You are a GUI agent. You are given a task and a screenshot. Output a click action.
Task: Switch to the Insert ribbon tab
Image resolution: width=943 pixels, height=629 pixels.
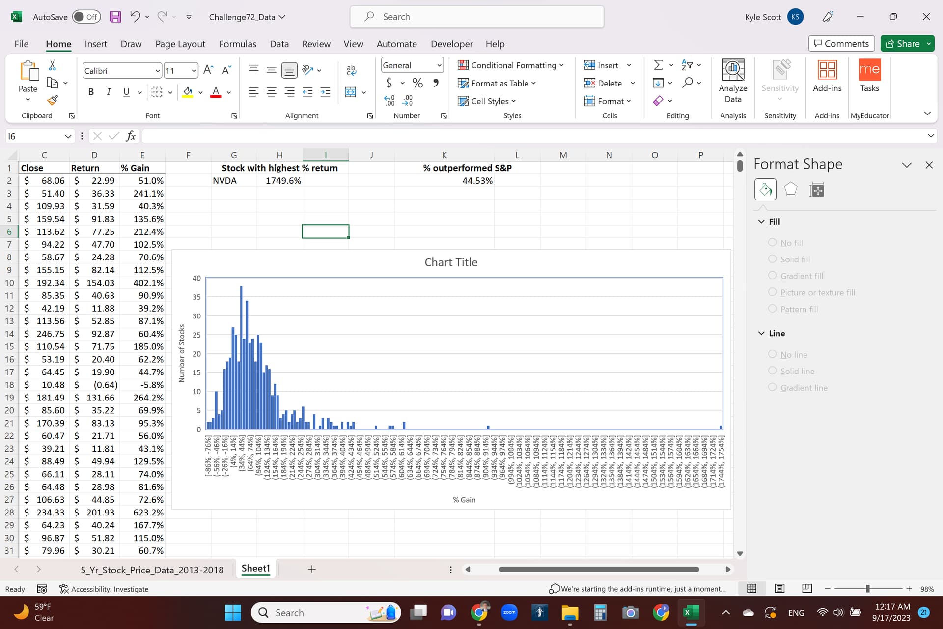coord(96,44)
